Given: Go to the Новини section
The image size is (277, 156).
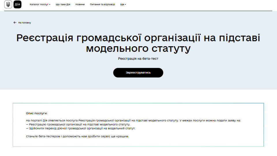Looking at the screenshot, I should (x=80, y=4).
